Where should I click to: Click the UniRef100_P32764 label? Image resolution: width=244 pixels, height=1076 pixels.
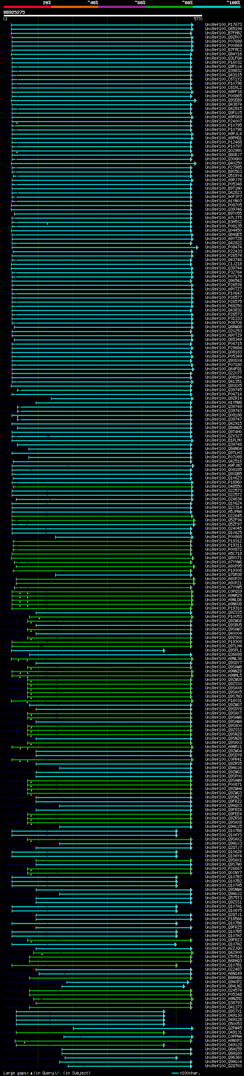tap(223, 273)
